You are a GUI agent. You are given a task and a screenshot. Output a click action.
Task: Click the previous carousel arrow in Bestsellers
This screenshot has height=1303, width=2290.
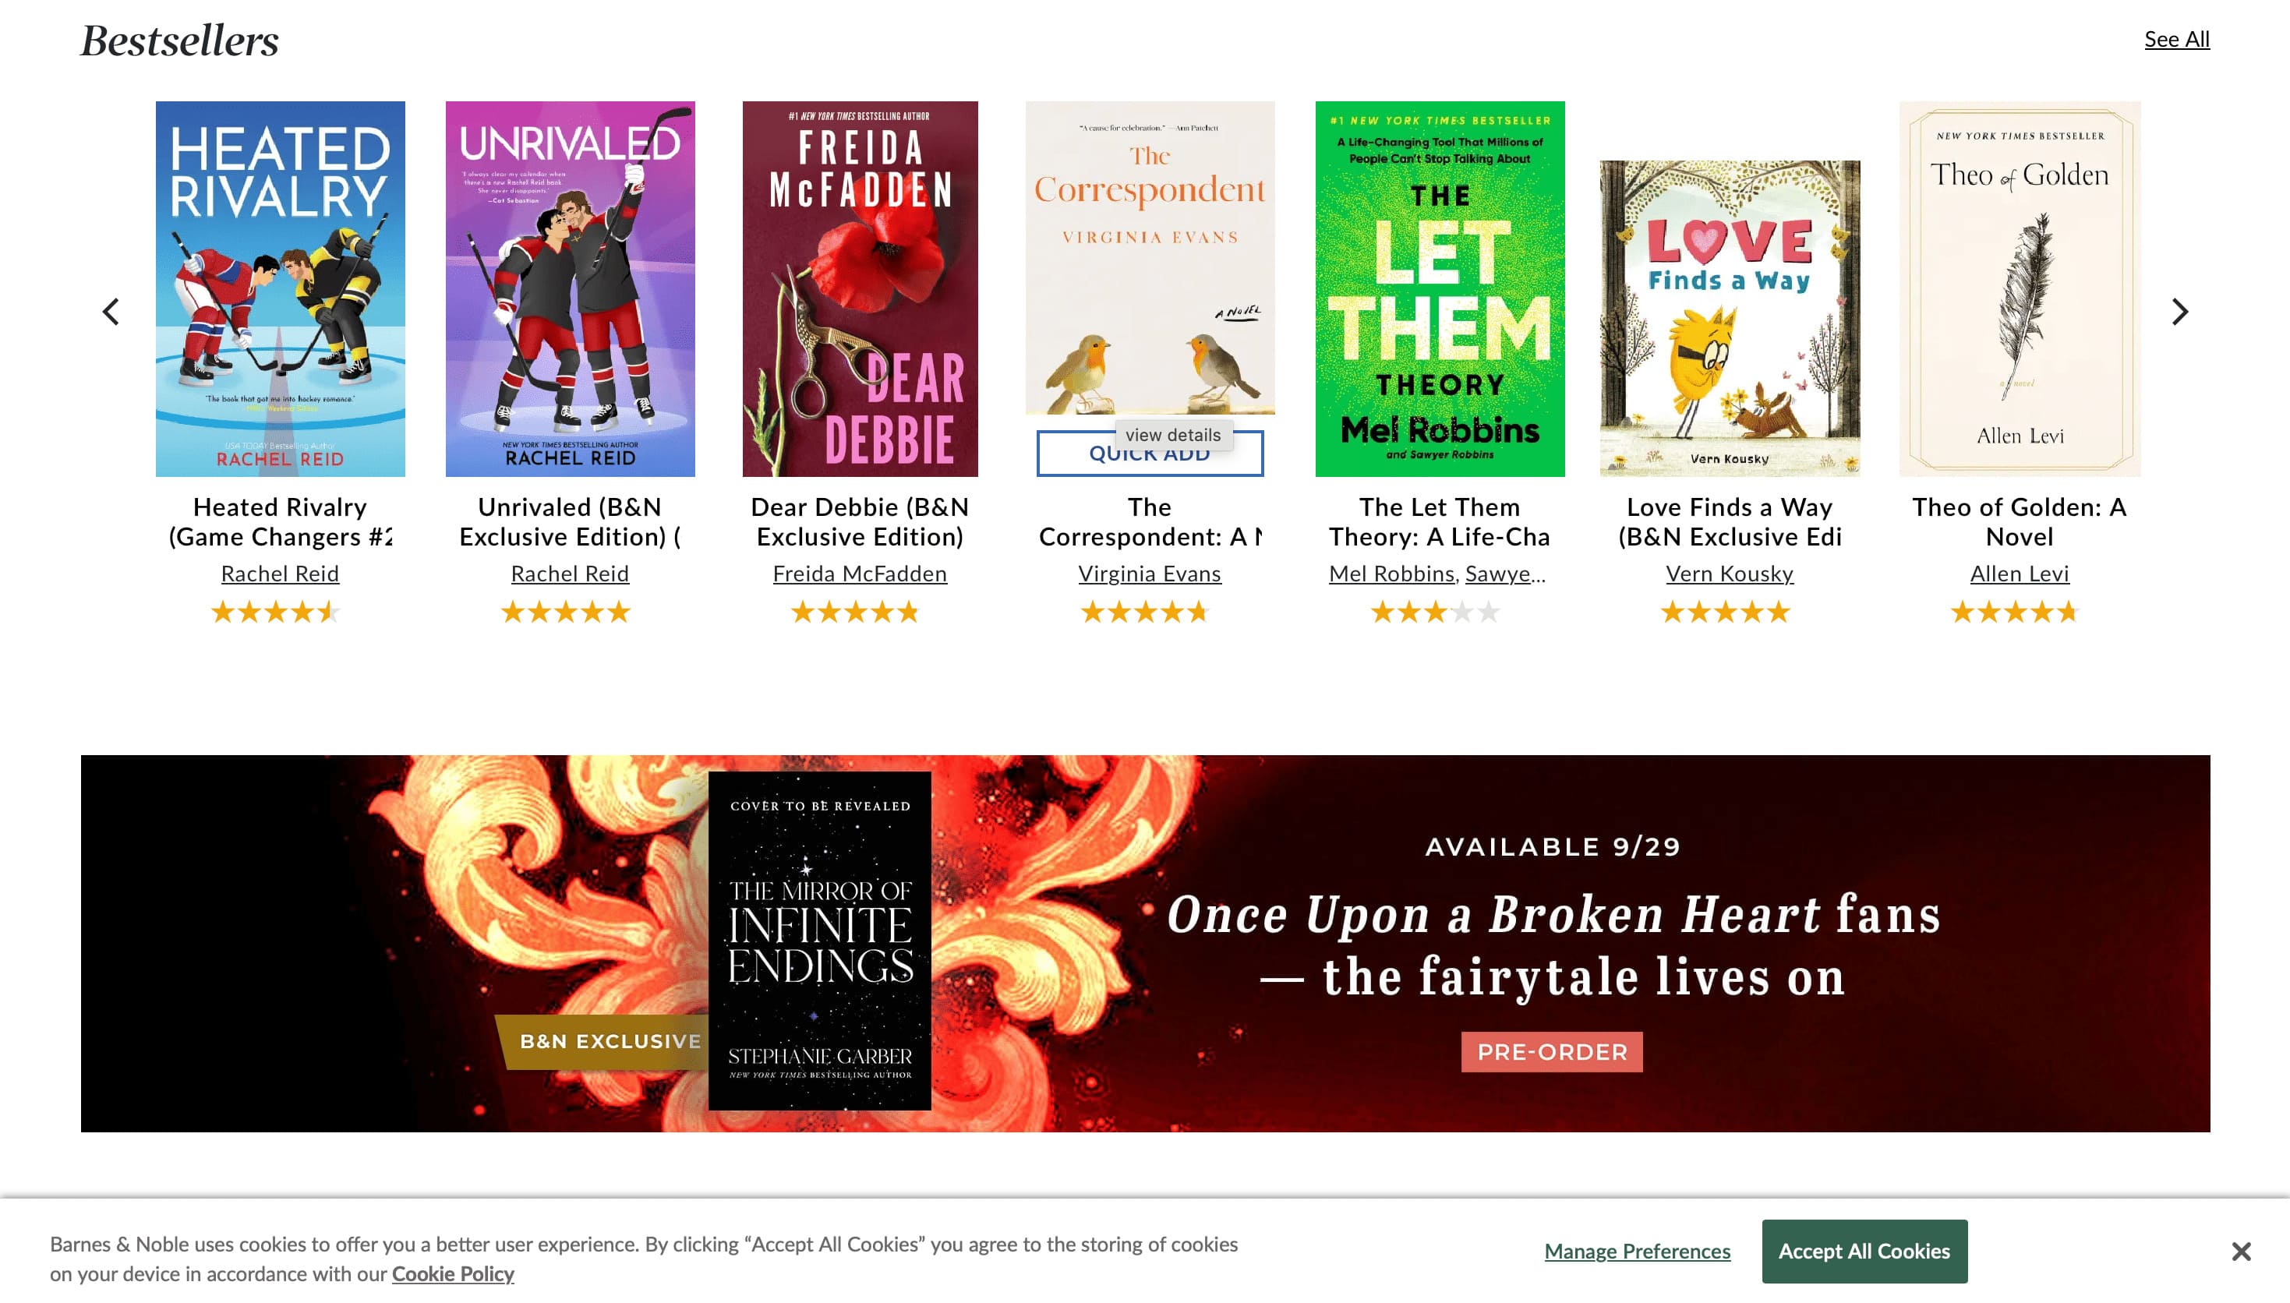coord(111,312)
